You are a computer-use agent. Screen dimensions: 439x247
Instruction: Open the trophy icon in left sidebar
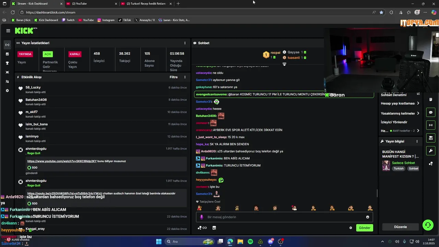[7, 63]
